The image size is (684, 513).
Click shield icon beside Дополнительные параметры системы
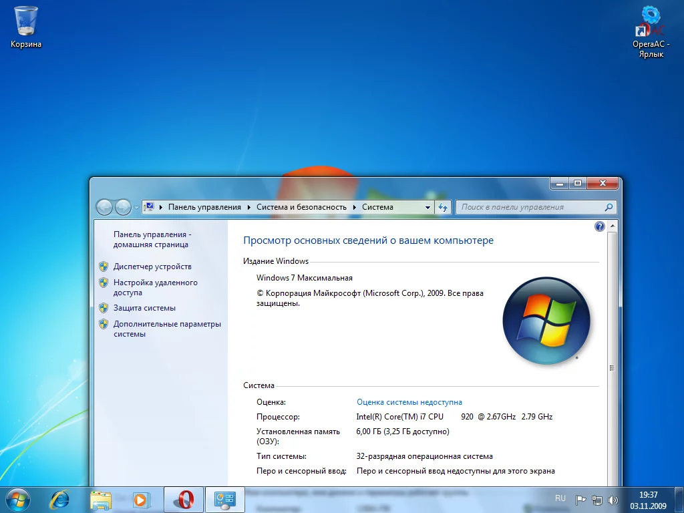point(104,324)
